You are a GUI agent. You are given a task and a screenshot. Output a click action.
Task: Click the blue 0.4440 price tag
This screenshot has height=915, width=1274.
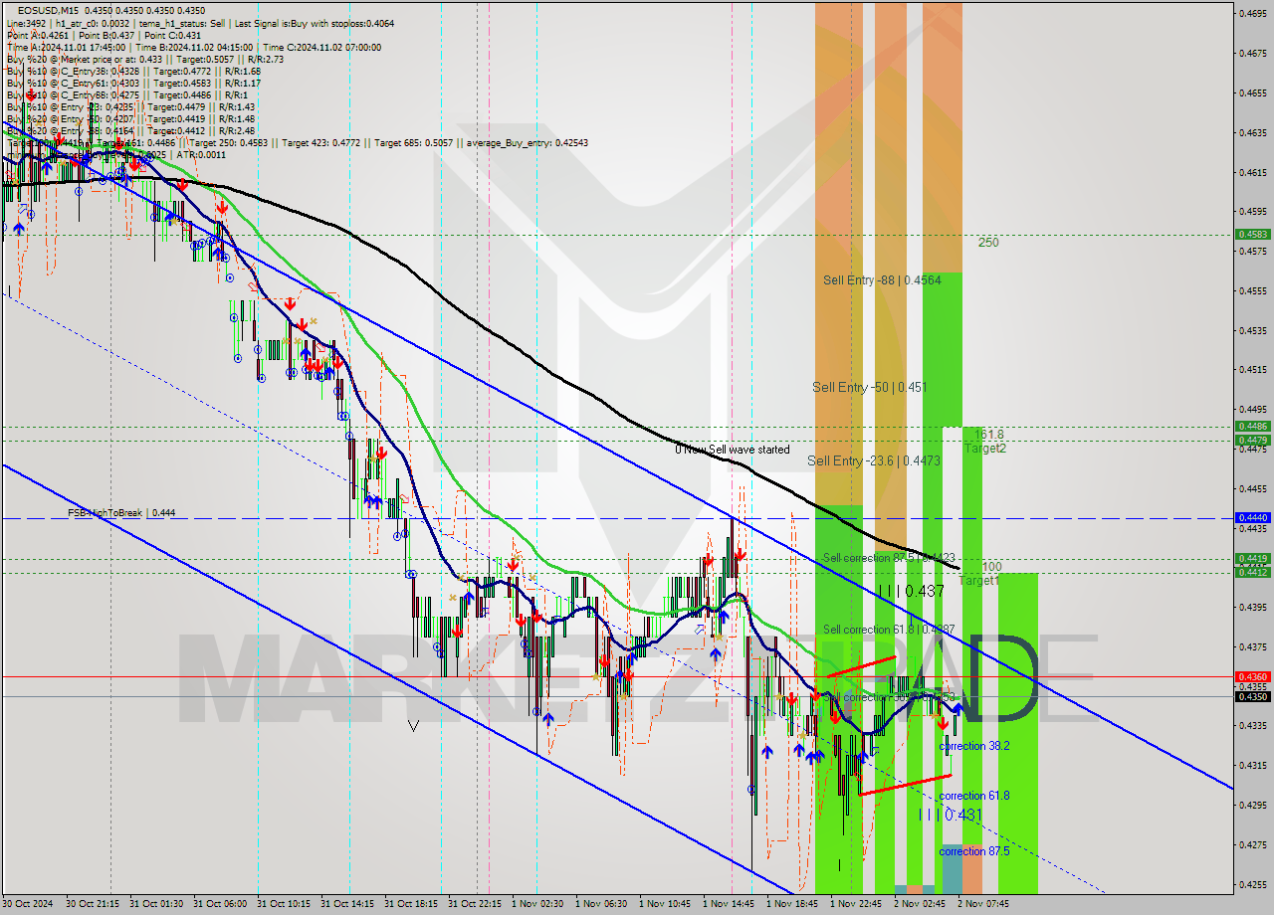click(1252, 518)
